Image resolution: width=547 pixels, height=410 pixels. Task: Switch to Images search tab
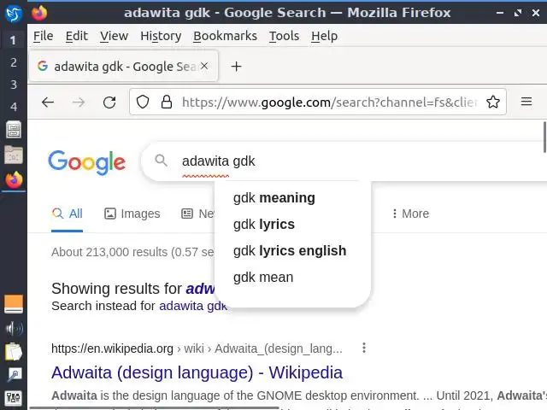(132, 214)
